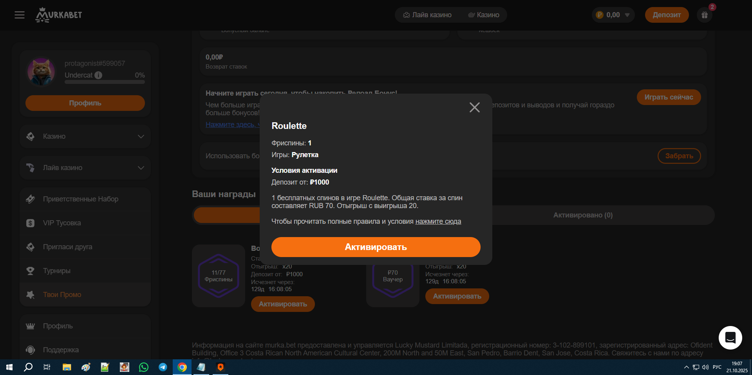Image resolution: width=752 pixels, height=375 pixels.
Task: Open Турниры in the sidebar
Action: click(x=57, y=271)
